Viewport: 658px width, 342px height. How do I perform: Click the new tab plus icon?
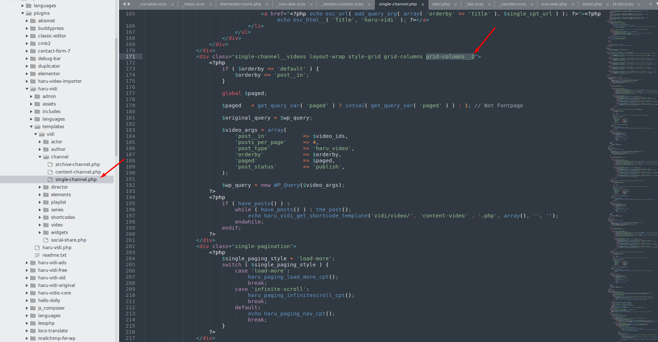coord(650,4)
